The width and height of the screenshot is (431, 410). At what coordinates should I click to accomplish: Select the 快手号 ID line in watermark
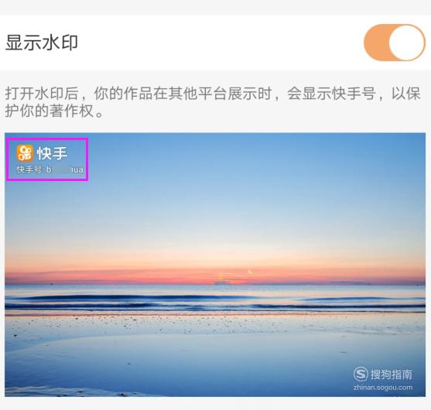[50, 169]
